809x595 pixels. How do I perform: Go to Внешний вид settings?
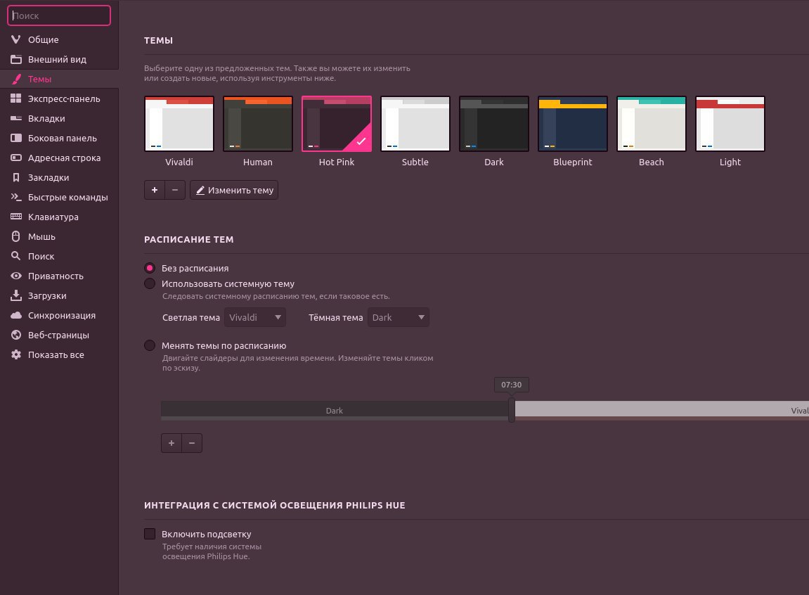[59, 59]
